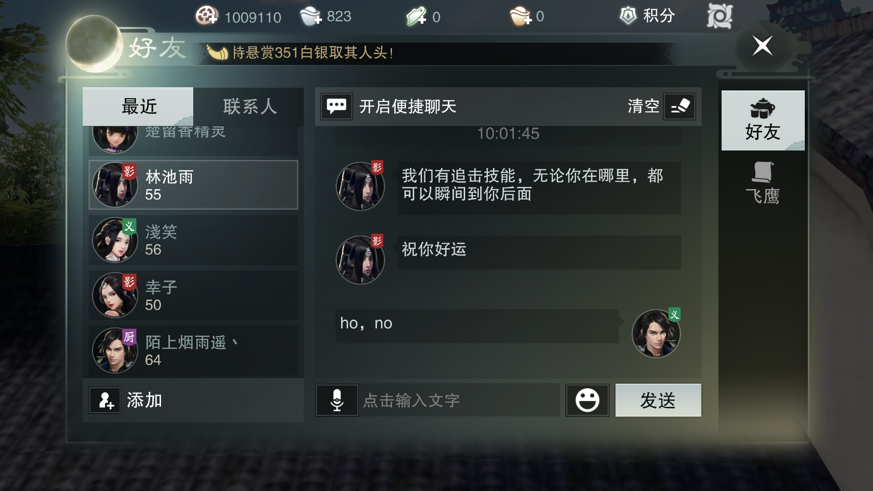This screenshot has height=491, width=873.
Task: Click the 清空 eraser icon
Action: tap(680, 106)
